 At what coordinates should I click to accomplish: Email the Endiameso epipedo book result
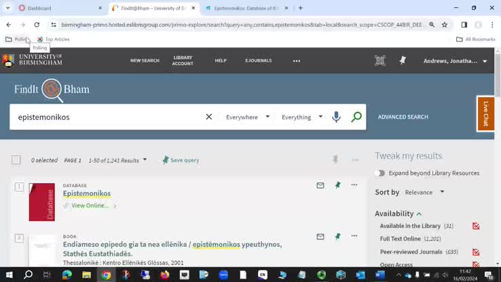(320, 237)
